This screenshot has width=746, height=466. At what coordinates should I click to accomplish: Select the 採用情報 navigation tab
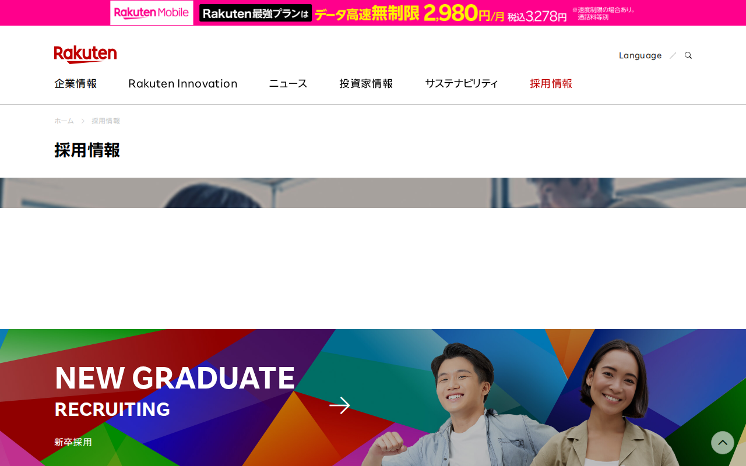click(551, 83)
